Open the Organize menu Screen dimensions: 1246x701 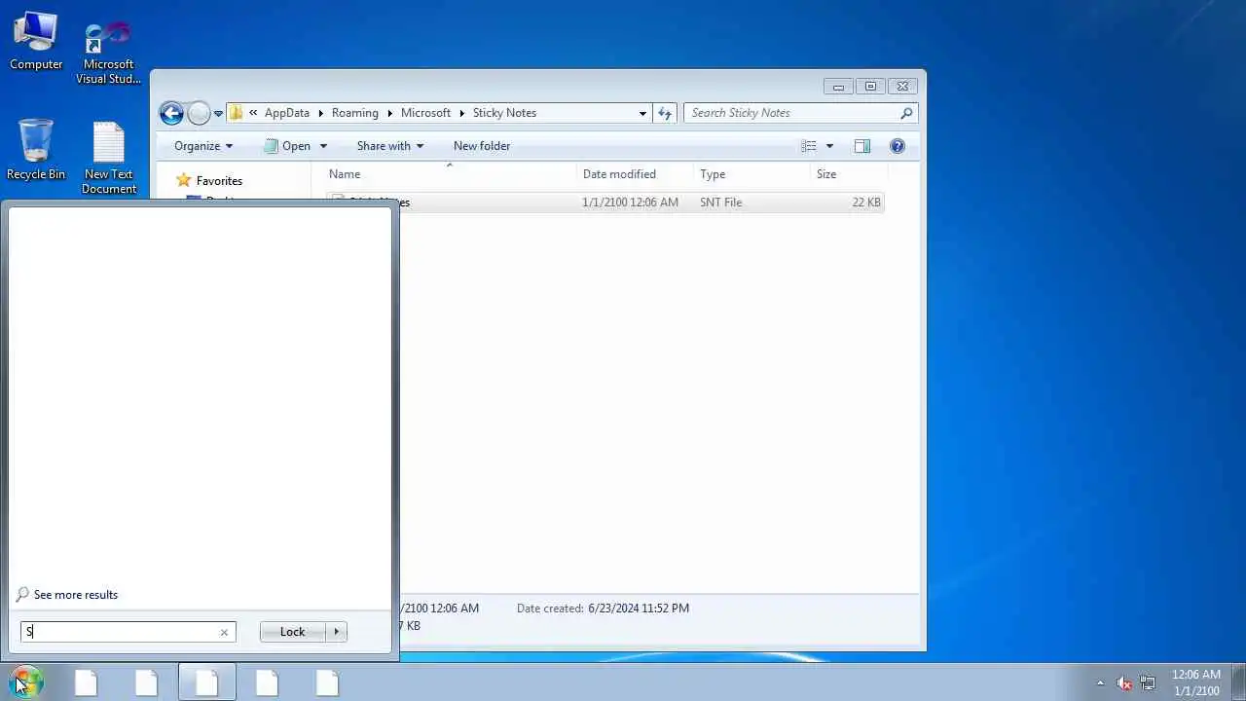click(203, 146)
